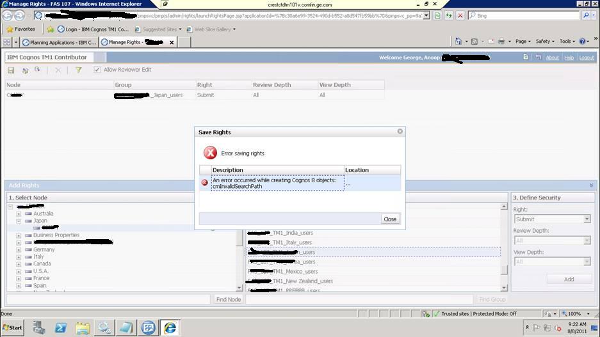Click the Home icon in command bar
Viewport: 600px width, 337px height.
(458, 42)
